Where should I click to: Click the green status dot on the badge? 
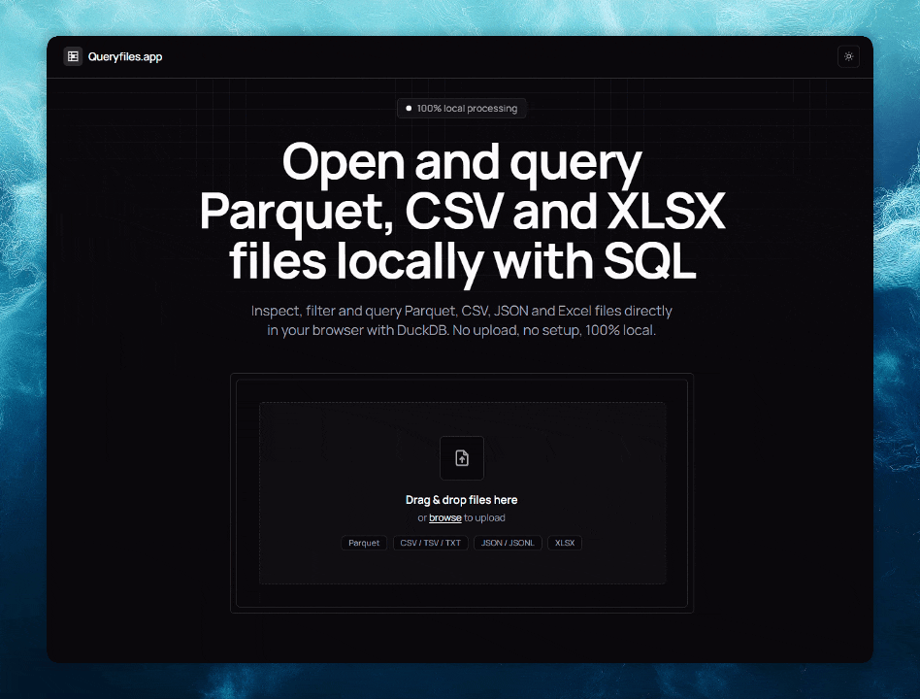[x=408, y=108]
